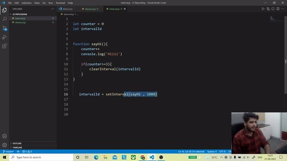Open the Extensions view
The width and height of the screenshot is (287, 161).
click(x=4, y=46)
